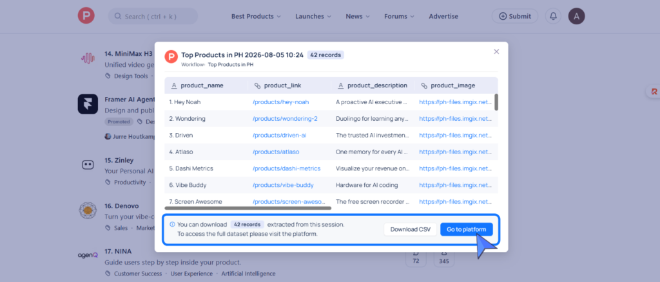The image size is (660, 282).
Task: Focus the Search input field
Action: [153, 16]
